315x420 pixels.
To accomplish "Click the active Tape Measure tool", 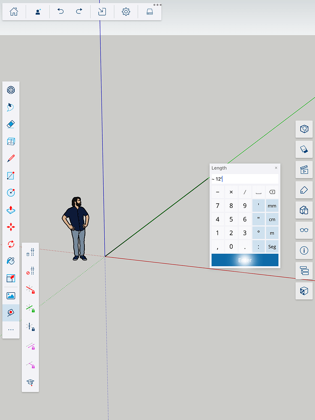I will (11, 313).
